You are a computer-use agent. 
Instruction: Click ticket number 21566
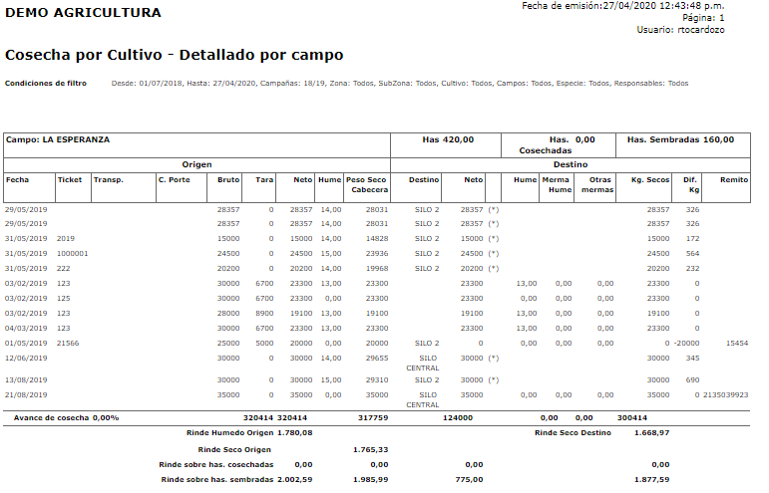pos(68,344)
